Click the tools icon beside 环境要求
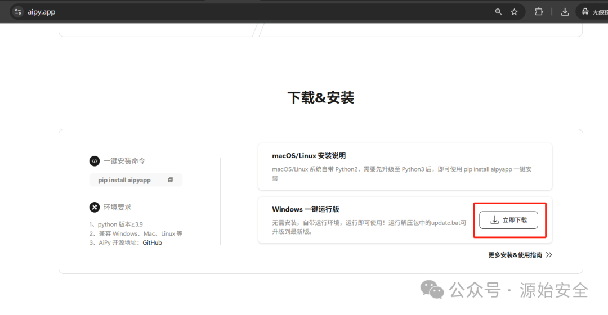This screenshot has width=608, height=315. click(x=95, y=208)
